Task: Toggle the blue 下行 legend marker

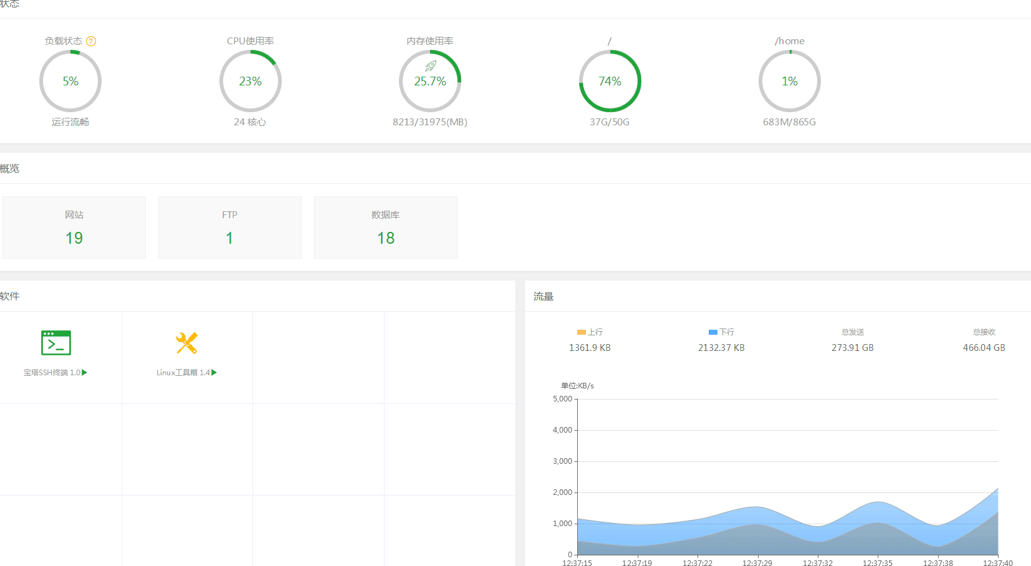Action: 713,332
